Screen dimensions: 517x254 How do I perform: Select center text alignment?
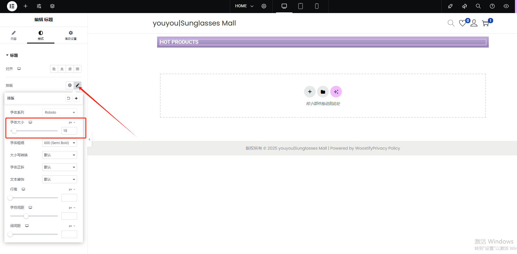tap(62, 69)
